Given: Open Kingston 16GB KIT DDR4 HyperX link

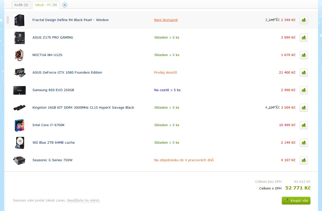Looking at the screenshot, I should [x=83, y=108].
